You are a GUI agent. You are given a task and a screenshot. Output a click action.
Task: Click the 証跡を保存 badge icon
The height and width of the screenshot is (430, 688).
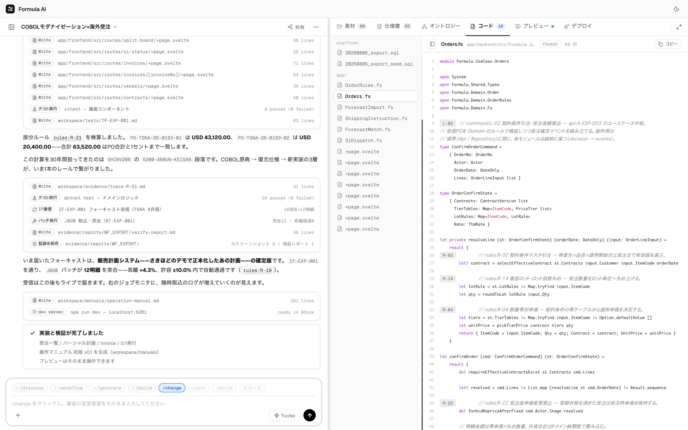[x=45, y=244]
